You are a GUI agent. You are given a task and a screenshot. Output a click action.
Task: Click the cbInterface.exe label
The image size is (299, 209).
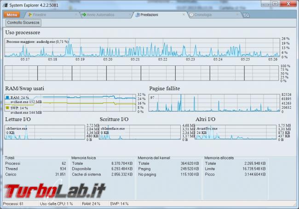[x=113, y=128]
